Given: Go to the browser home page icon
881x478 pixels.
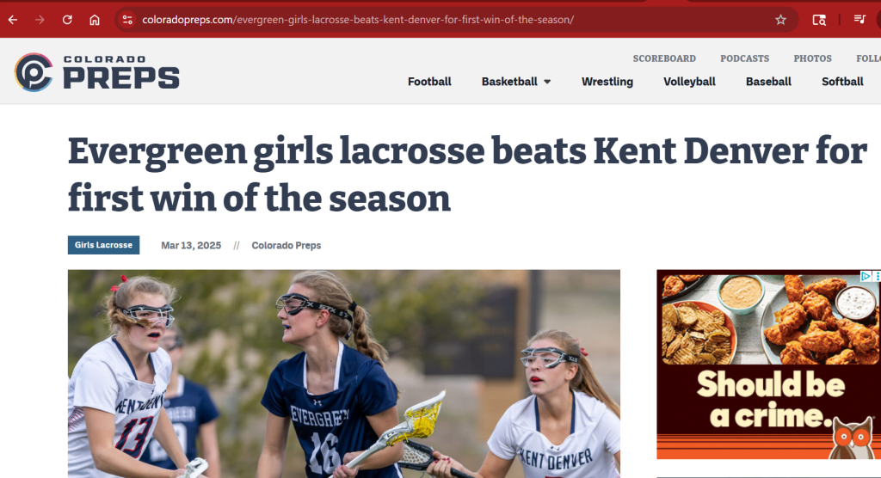Looking at the screenshot, I should [95, 20].
